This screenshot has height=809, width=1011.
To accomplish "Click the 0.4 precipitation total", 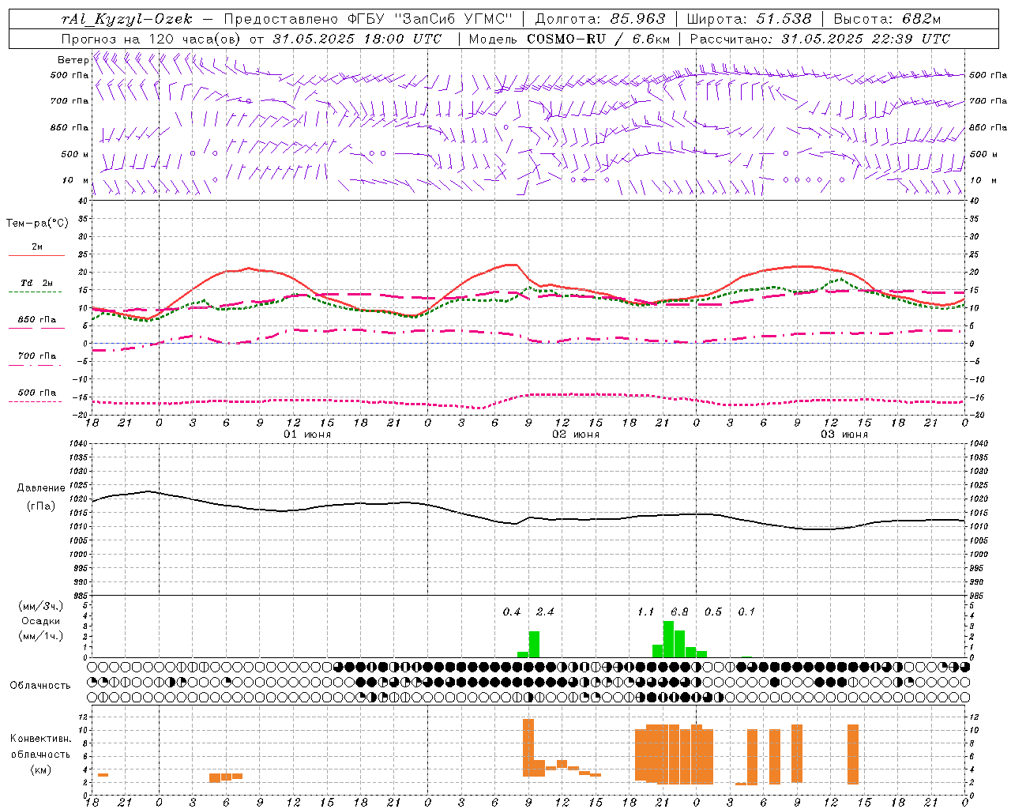I will click(x=512, y=612).
